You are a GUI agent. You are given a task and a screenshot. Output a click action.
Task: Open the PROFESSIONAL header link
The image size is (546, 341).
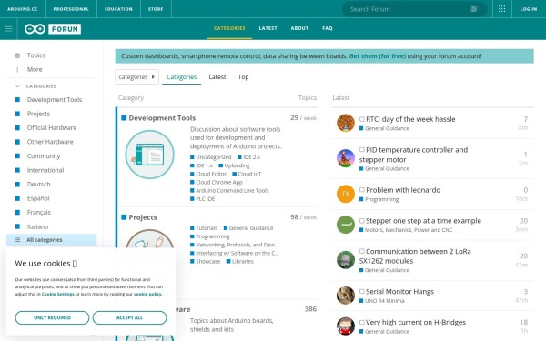pos(71,9)
